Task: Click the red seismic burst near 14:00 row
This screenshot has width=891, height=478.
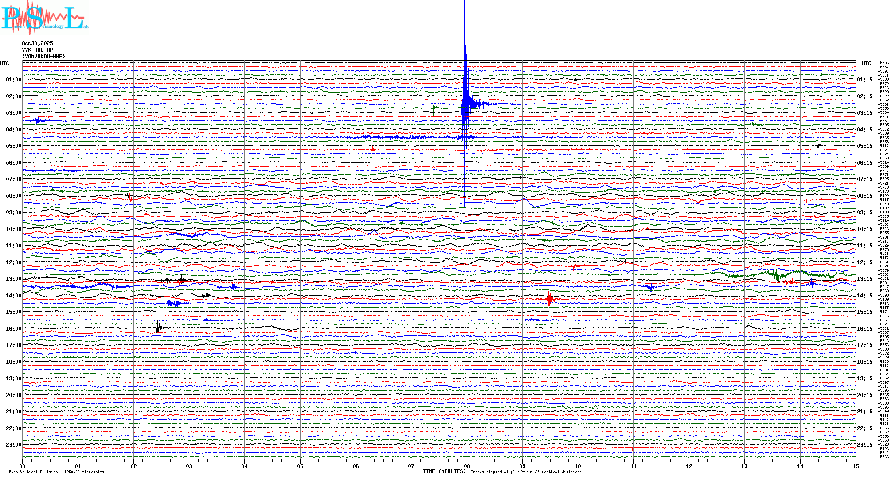Action: pos(550,299)
